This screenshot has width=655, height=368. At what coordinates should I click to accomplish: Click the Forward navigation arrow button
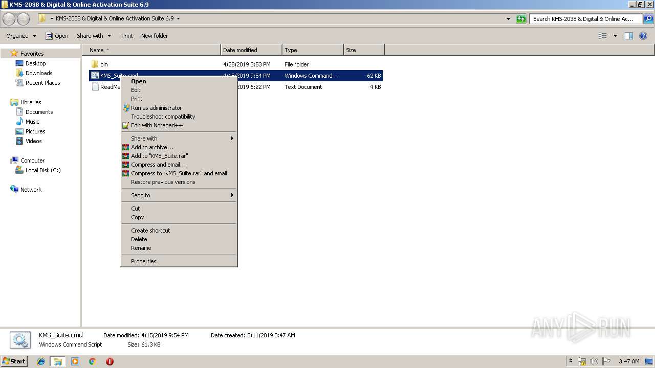coord(24,19)
